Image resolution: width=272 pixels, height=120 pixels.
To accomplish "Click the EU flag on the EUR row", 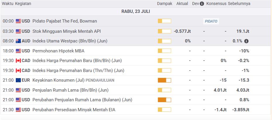I will pos(18,80).
